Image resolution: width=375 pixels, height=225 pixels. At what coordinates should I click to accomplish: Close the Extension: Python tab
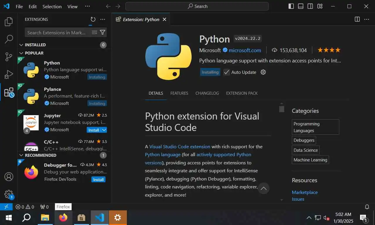point(164,19)
